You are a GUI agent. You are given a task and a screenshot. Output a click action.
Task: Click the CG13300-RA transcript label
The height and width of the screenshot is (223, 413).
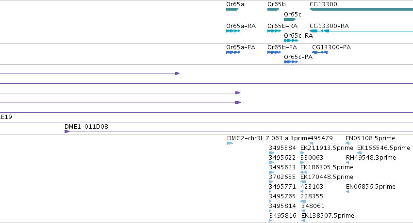[x=329, y=26]
